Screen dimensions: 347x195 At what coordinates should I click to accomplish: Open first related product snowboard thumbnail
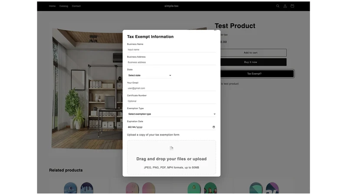79,188
